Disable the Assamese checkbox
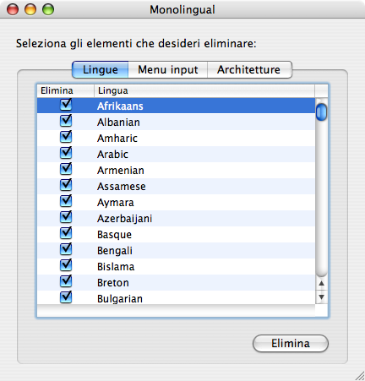Screen dimensions: 365x381 [x=66, y=186]
